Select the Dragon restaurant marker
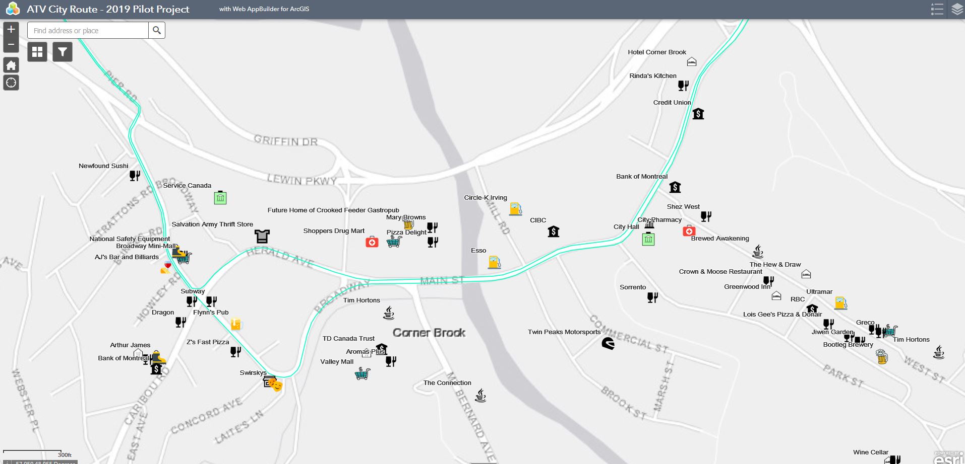Image resolution: width=965 pixels, height=464 pixels. click(x=180, y=322)
